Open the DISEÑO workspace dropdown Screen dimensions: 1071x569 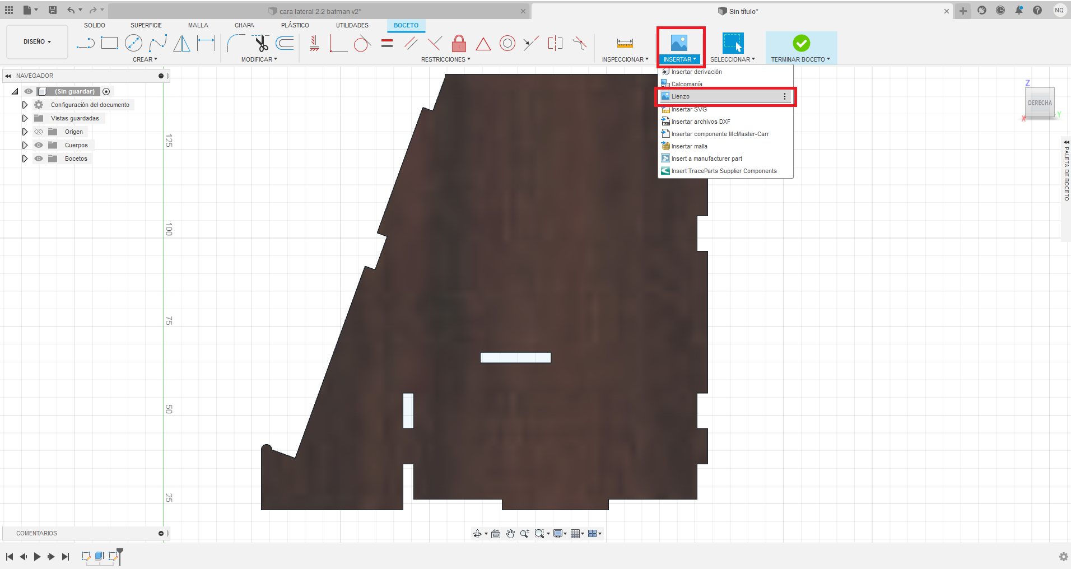pos(37,41)
